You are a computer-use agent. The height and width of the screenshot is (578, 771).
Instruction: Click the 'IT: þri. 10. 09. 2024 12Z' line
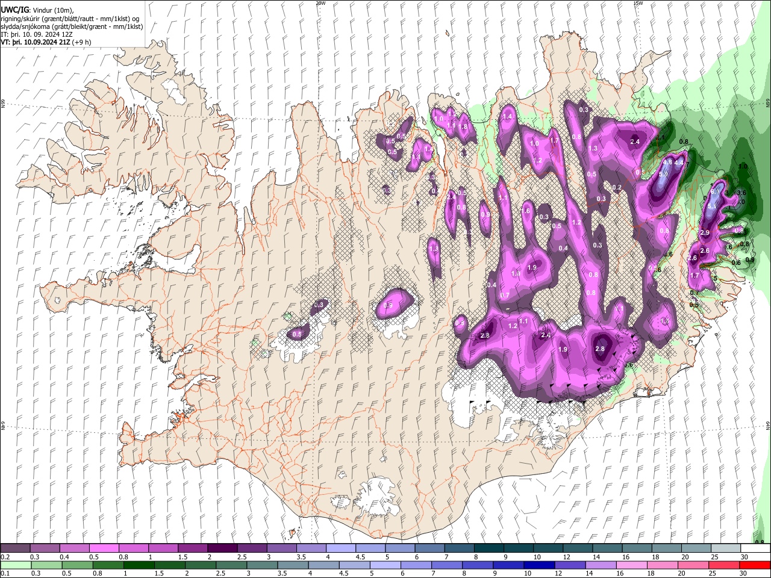tap(37, 34)
